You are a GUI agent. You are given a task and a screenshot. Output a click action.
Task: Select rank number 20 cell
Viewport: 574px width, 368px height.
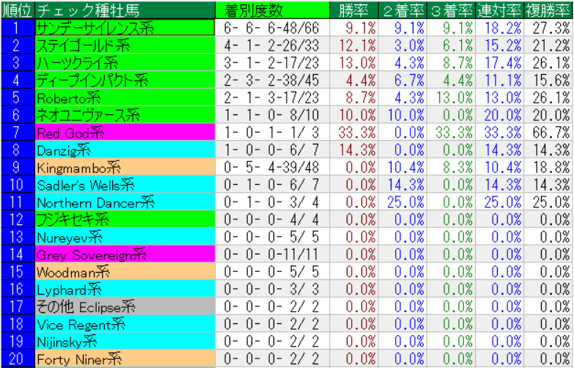[x=16, y=359]
